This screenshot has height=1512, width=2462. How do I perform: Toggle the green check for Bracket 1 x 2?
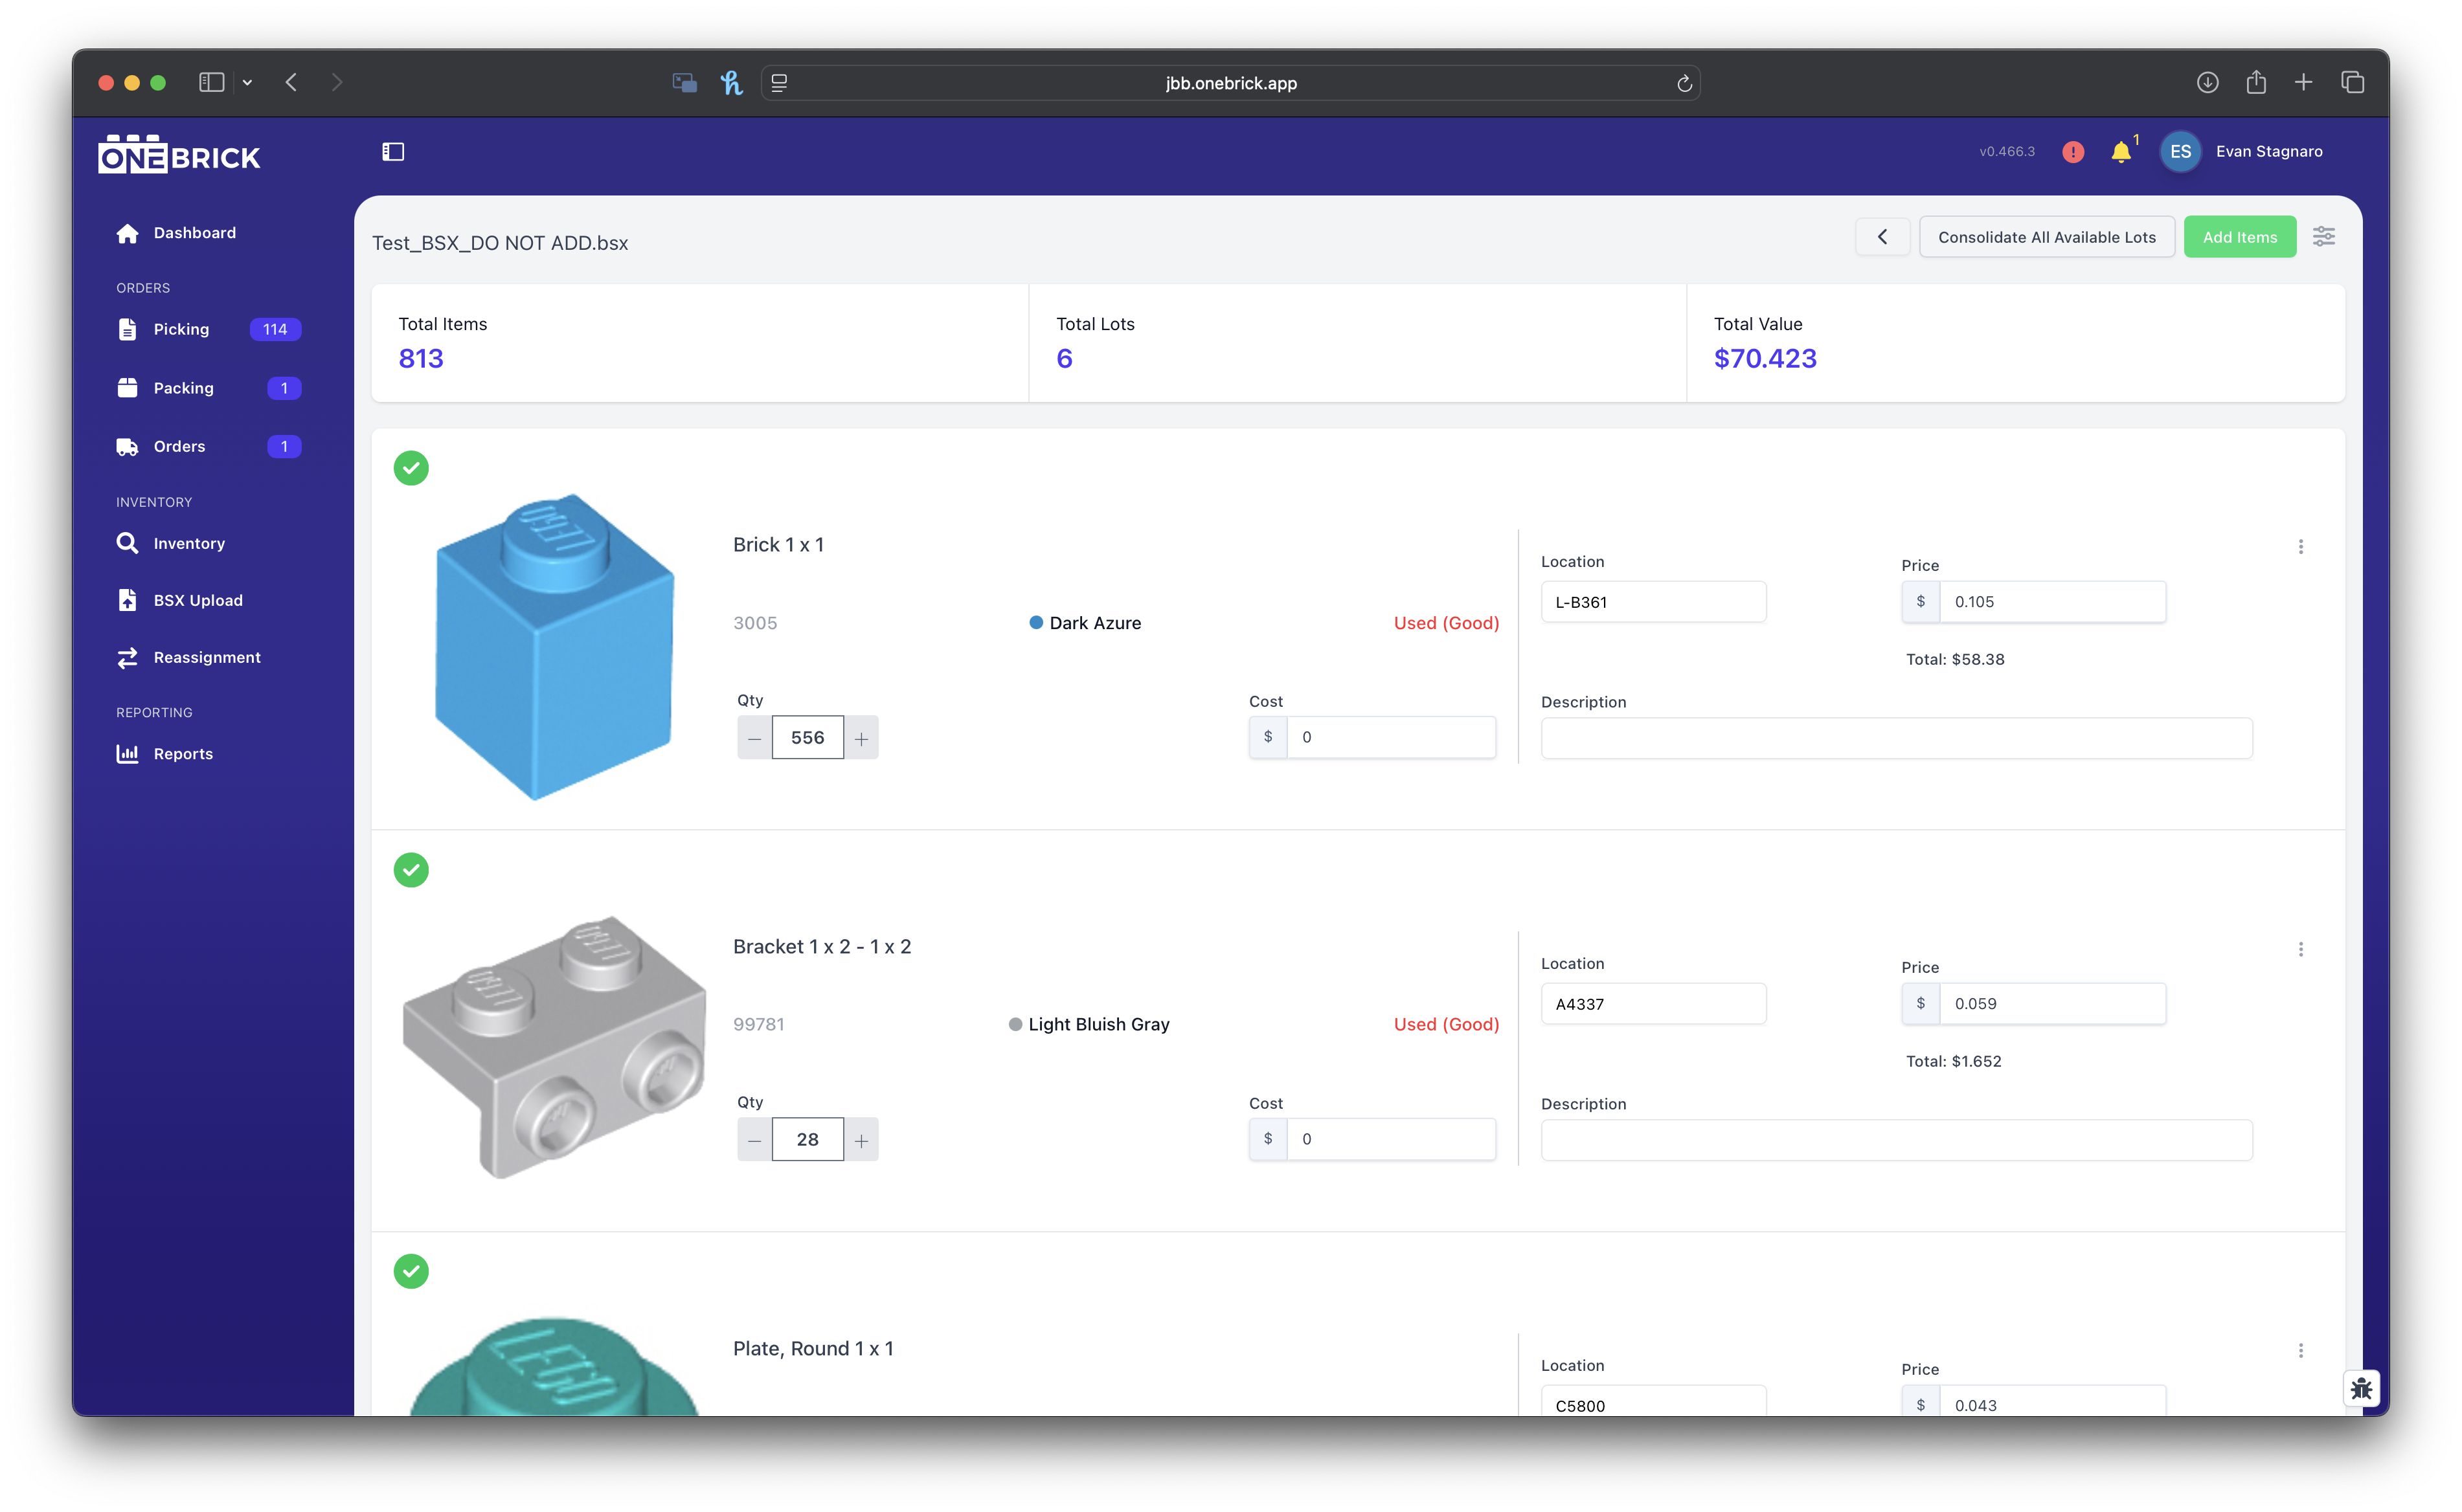tap(411, 870)
